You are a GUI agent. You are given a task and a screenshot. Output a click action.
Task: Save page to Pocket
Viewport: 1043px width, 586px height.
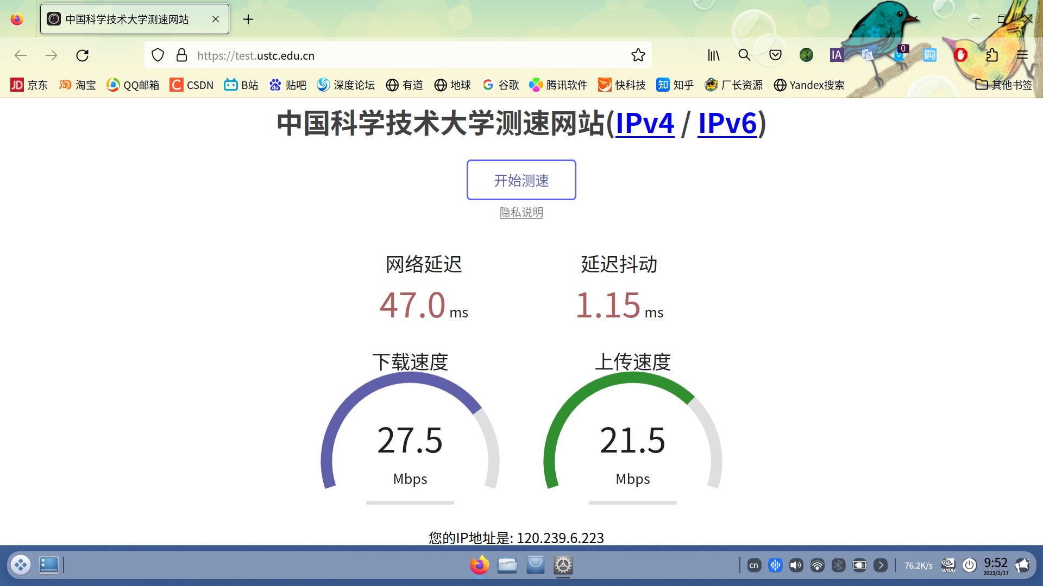pyautogui.click(x=775, y=55)
